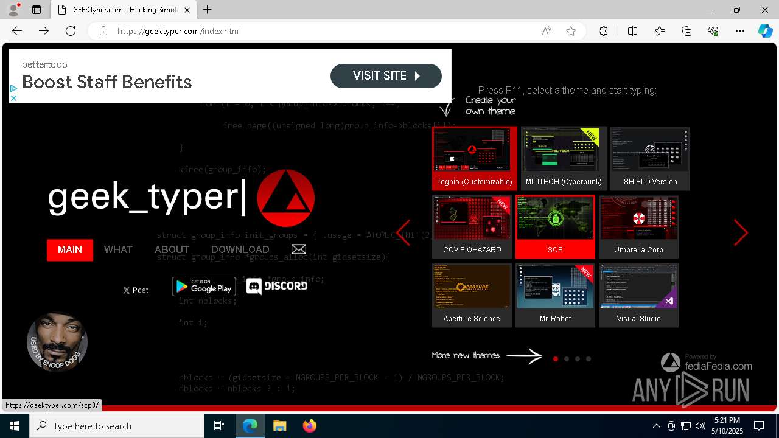Open network status tray icon
779x438 pixels.
point(686,426)
